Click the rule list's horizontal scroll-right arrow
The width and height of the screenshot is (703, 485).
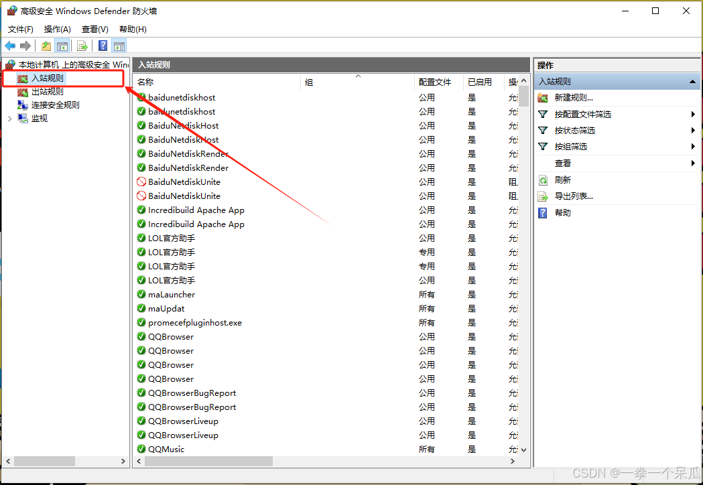(x=513, y=462)
